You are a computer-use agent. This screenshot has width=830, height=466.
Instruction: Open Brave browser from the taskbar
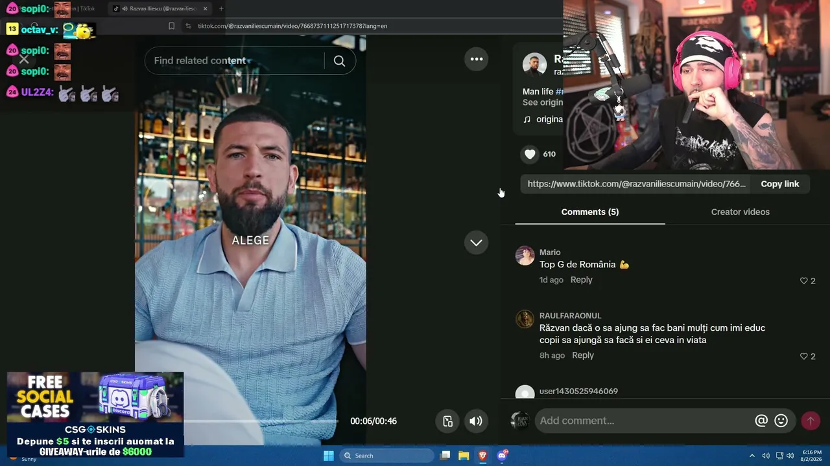click(482, 456)
